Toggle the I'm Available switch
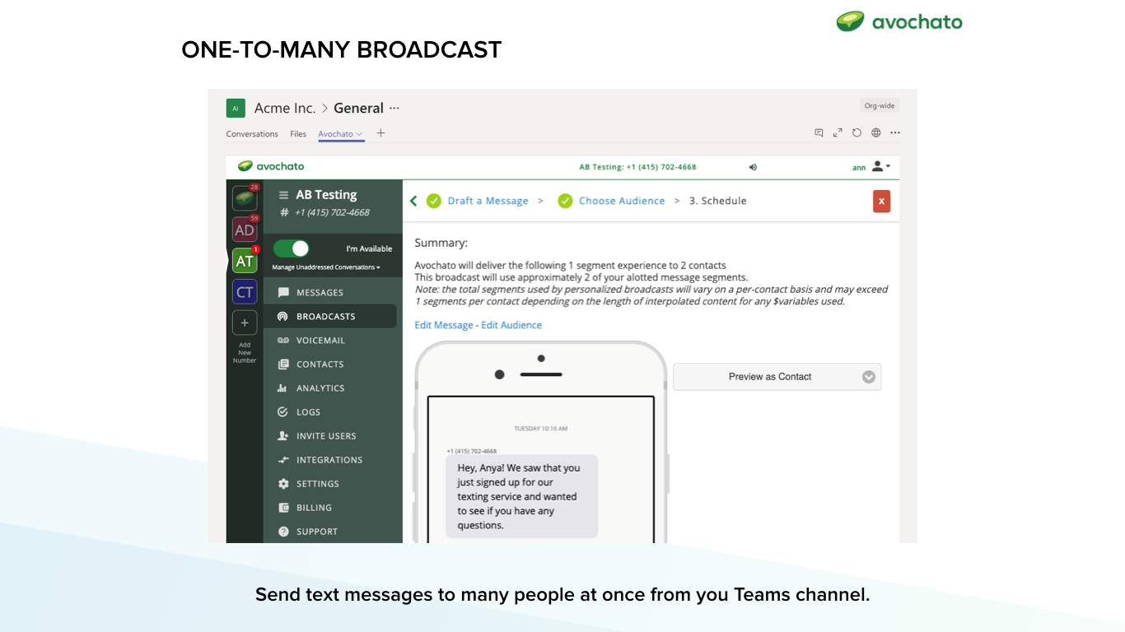The image size is (1125, 632). tap(291, 249)
